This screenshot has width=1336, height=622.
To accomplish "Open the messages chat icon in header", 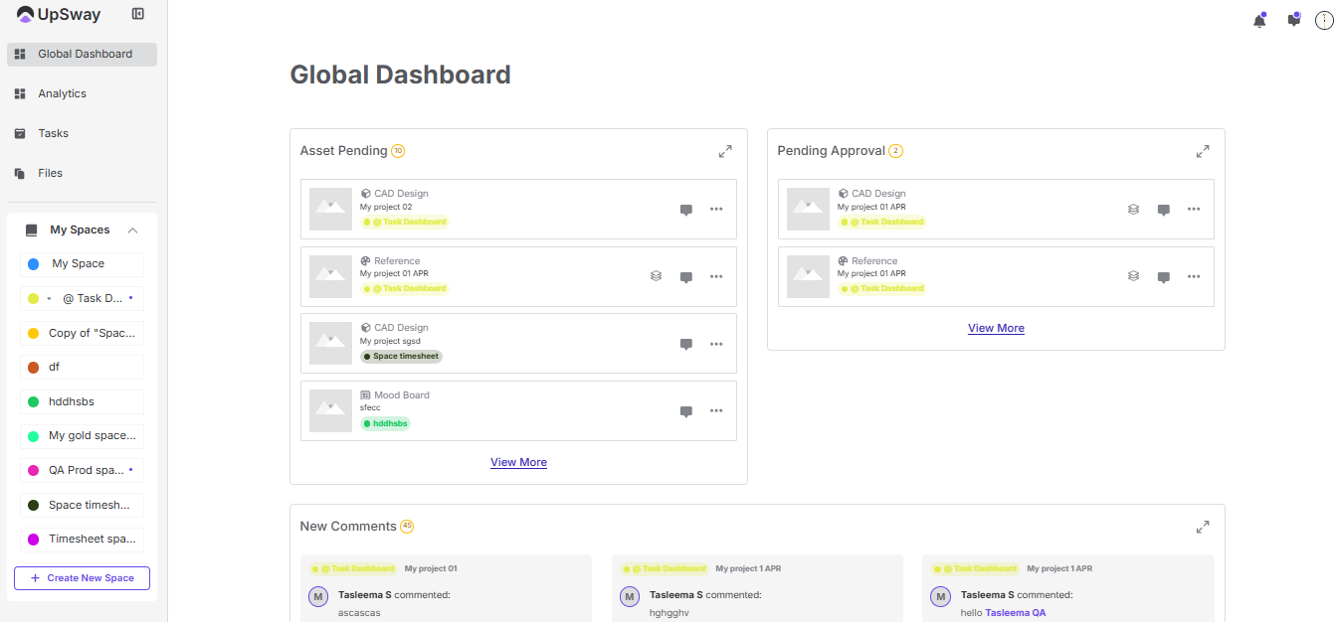I will (1293, 20).
